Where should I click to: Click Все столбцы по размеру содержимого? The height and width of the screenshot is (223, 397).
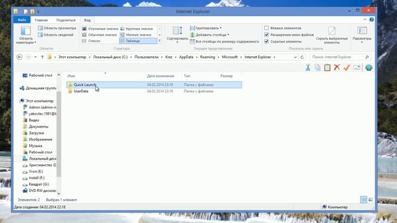(225, 42)
